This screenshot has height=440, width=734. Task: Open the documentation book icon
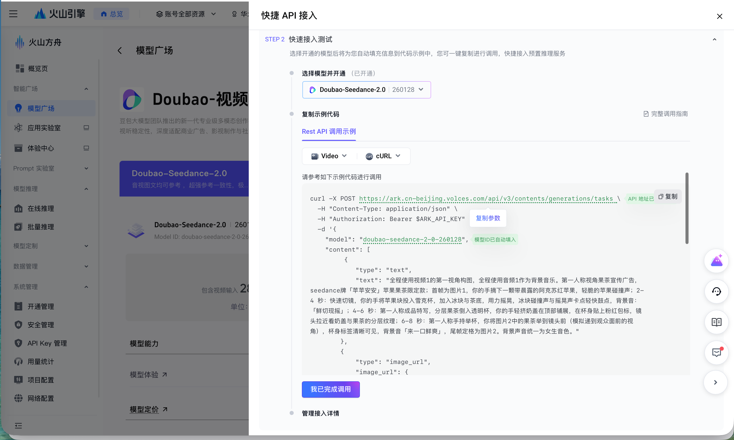716,322
